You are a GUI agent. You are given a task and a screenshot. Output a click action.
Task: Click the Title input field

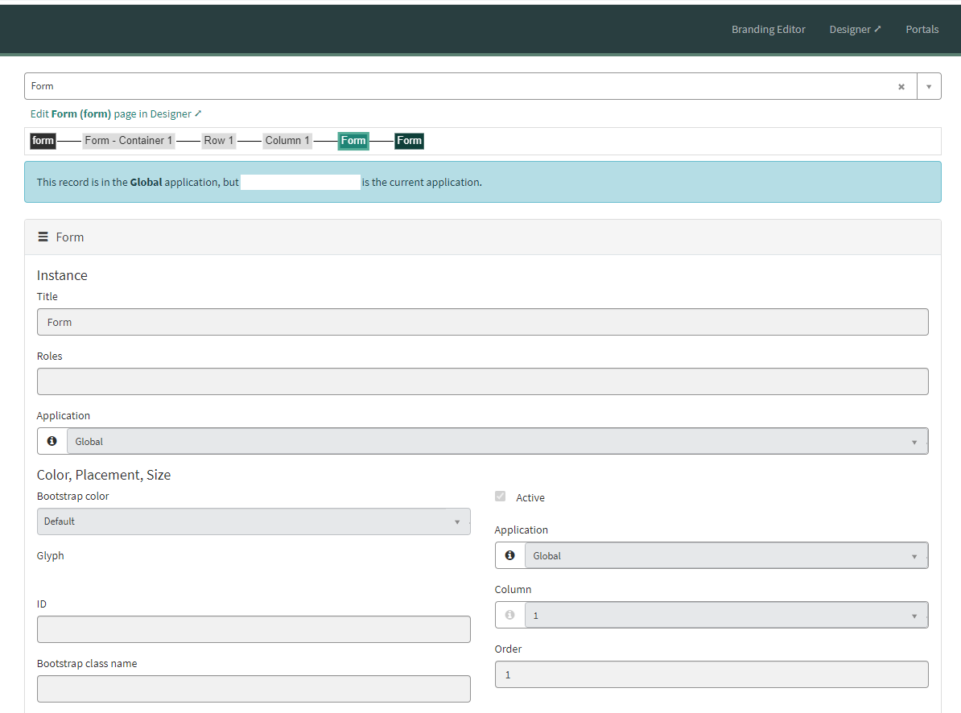click(482, 322)
